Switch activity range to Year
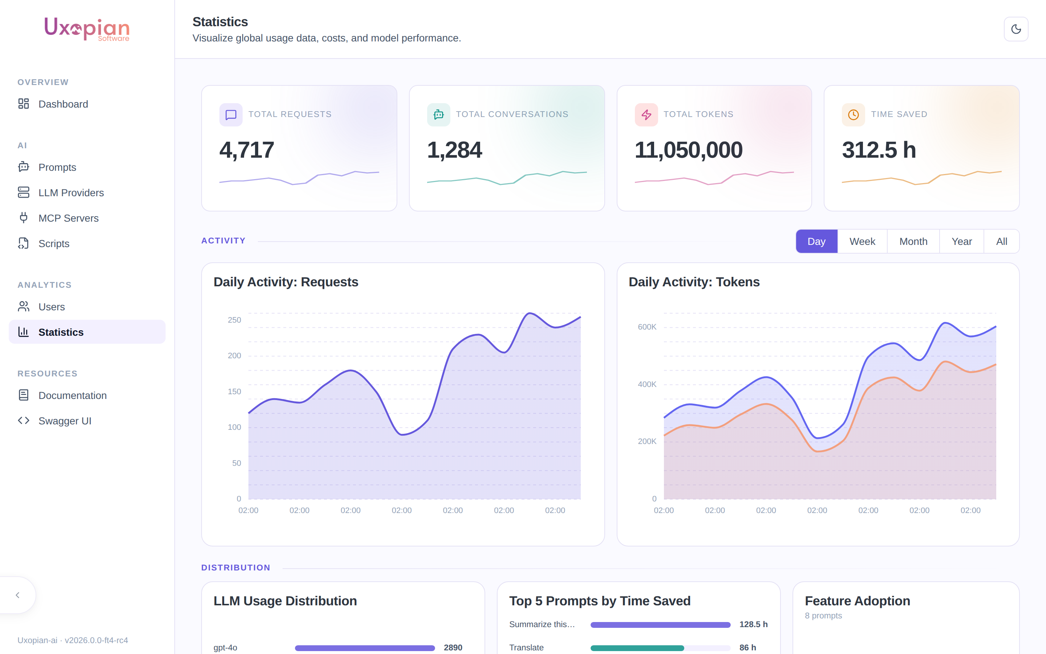Viewport: 1046px width, 654px height. point(962,241)
